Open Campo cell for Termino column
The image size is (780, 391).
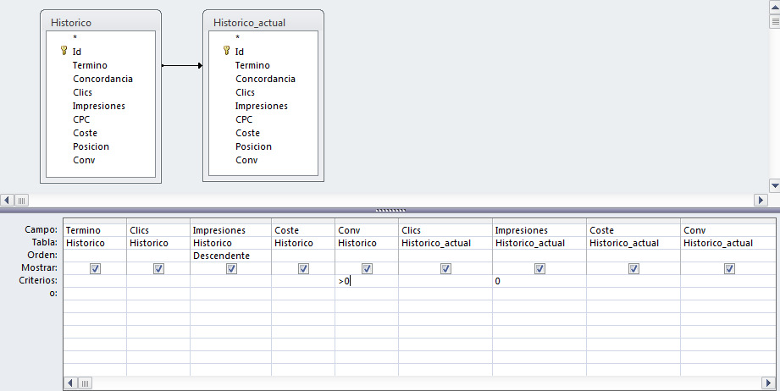point(94,230)
